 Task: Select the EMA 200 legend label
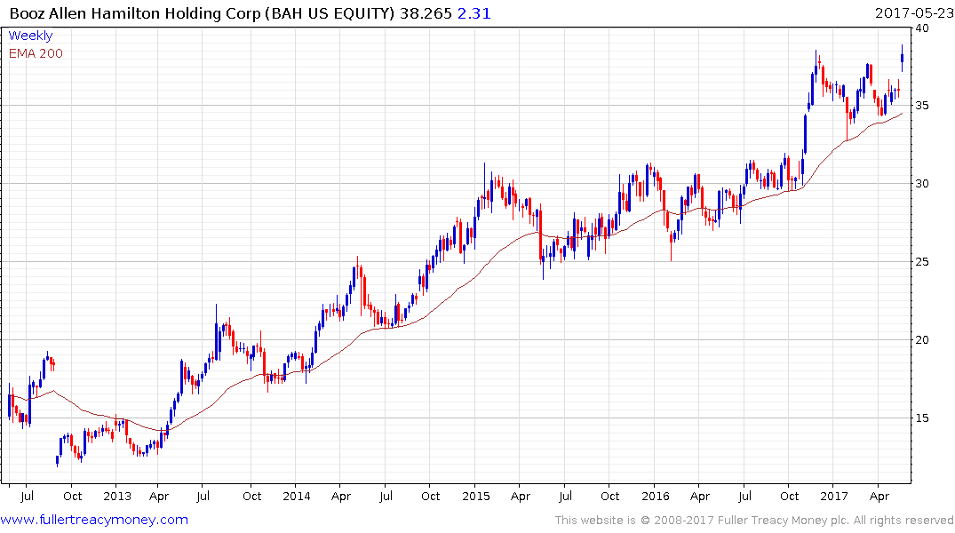36,53
